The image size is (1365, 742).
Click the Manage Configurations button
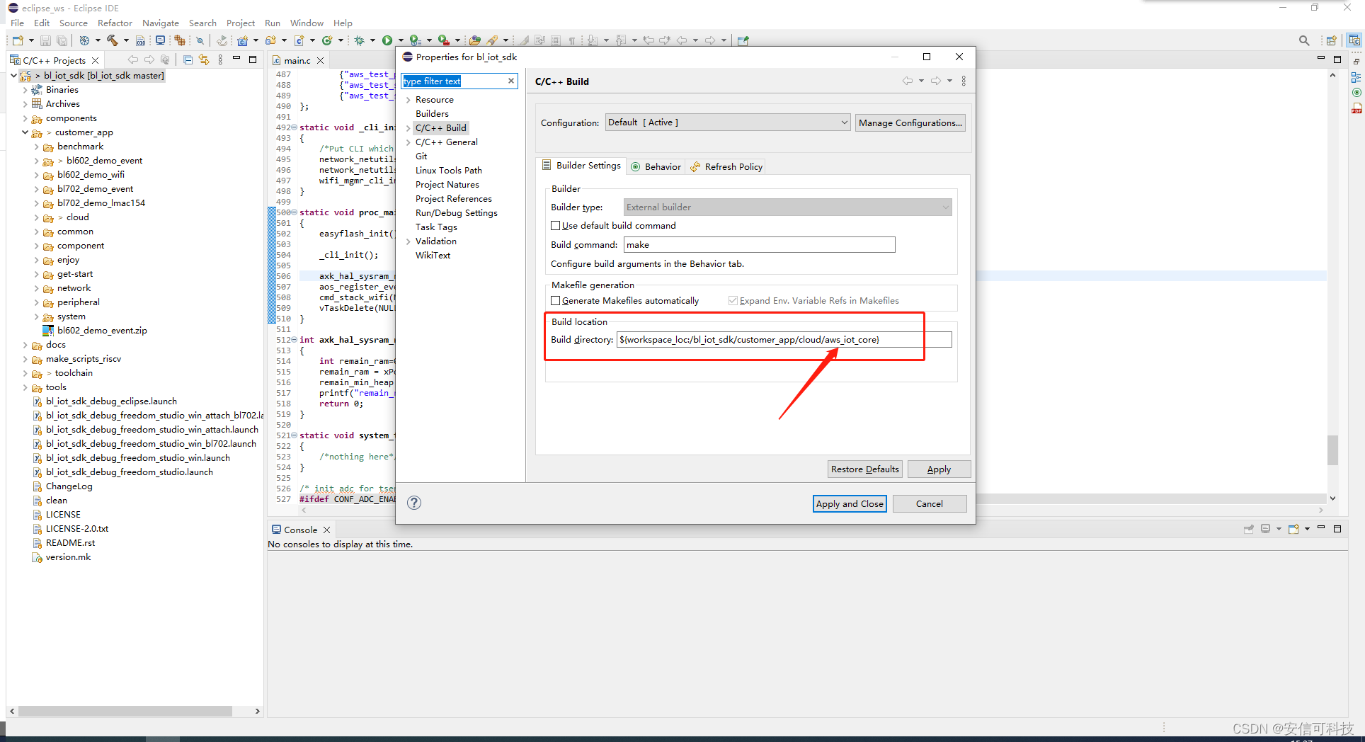[x=910, y=122]
